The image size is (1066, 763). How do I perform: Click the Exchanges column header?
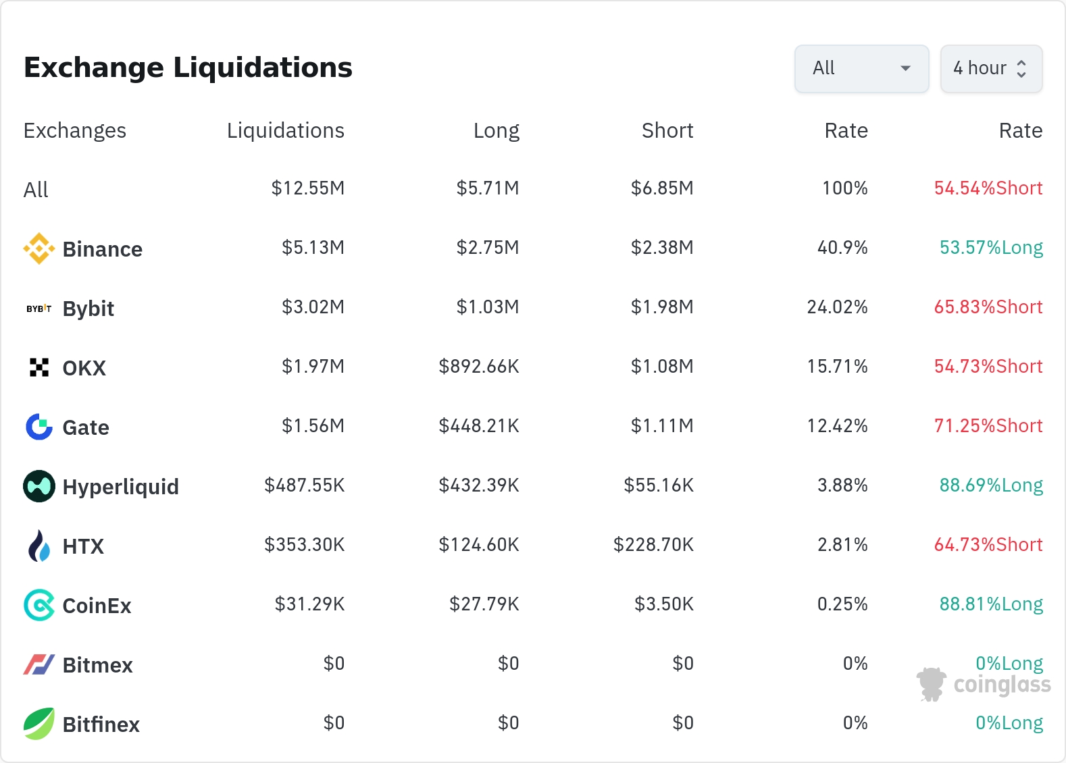pyautogui.click(x=75, y=130)
